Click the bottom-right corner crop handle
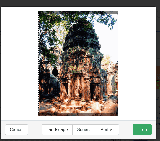Viewport: 160px width, 141px height. pyautogui.click(x=118, y=113)
